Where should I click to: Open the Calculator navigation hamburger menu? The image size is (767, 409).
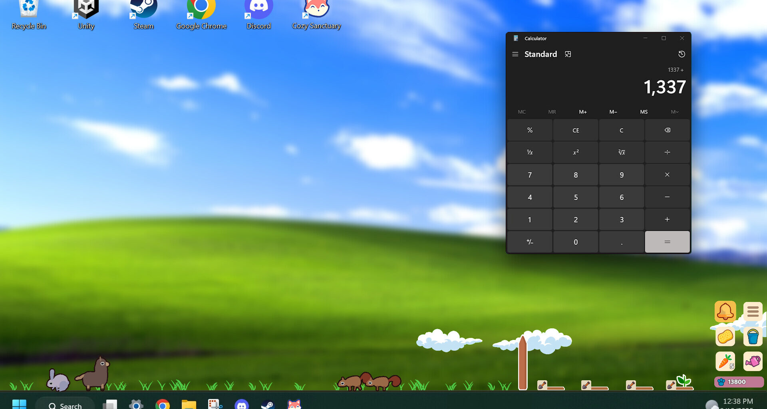pos(515,54)
